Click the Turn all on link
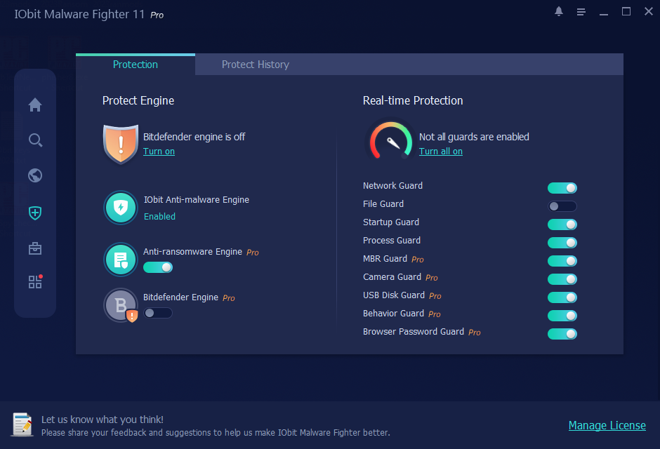 (x=441, y=152)
